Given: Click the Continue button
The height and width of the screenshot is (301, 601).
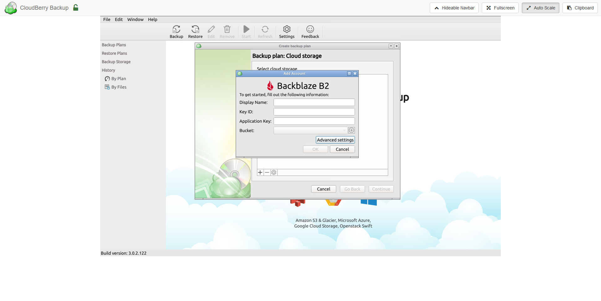Looking at the screenshot, I should pos(381,189).
